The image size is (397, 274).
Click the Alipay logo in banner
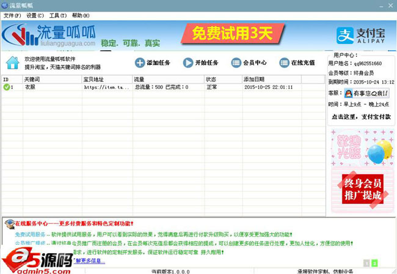[x=360, y=35]
